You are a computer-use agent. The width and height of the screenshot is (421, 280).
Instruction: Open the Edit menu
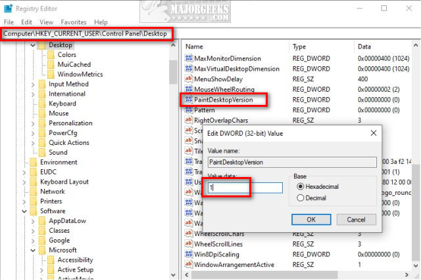coord(27,22)
